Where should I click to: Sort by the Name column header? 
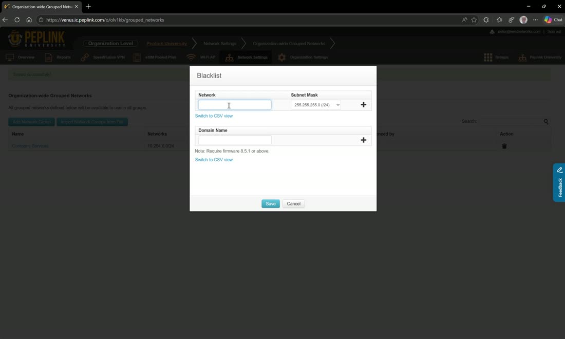pos(17,134)
